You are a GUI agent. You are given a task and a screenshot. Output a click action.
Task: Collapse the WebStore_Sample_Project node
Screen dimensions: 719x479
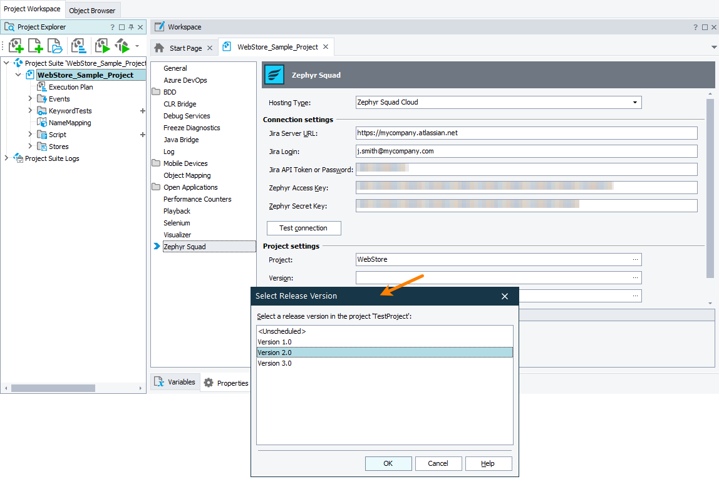click(x=18, y=75)
